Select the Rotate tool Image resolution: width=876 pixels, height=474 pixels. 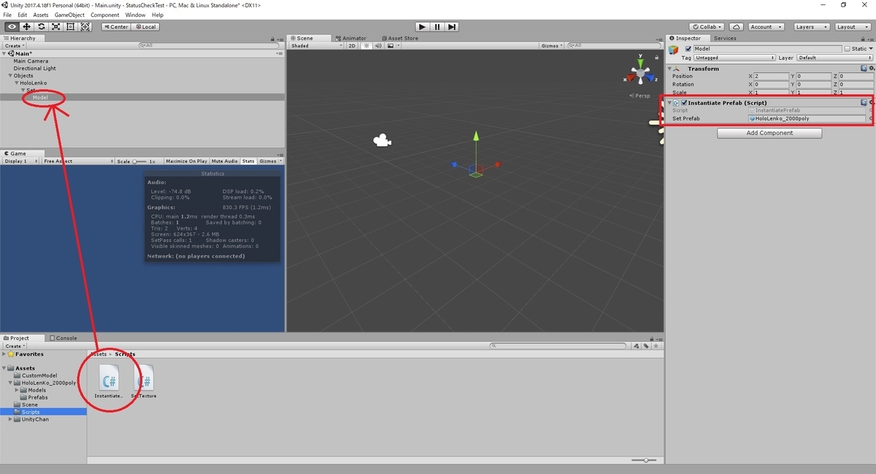pos(41,27)
